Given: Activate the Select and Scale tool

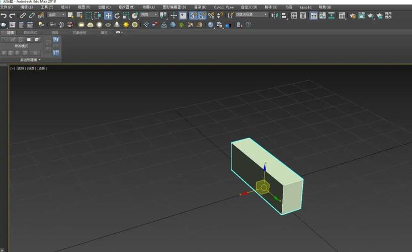Looking at the screenshot, I should tap(126, 16).
